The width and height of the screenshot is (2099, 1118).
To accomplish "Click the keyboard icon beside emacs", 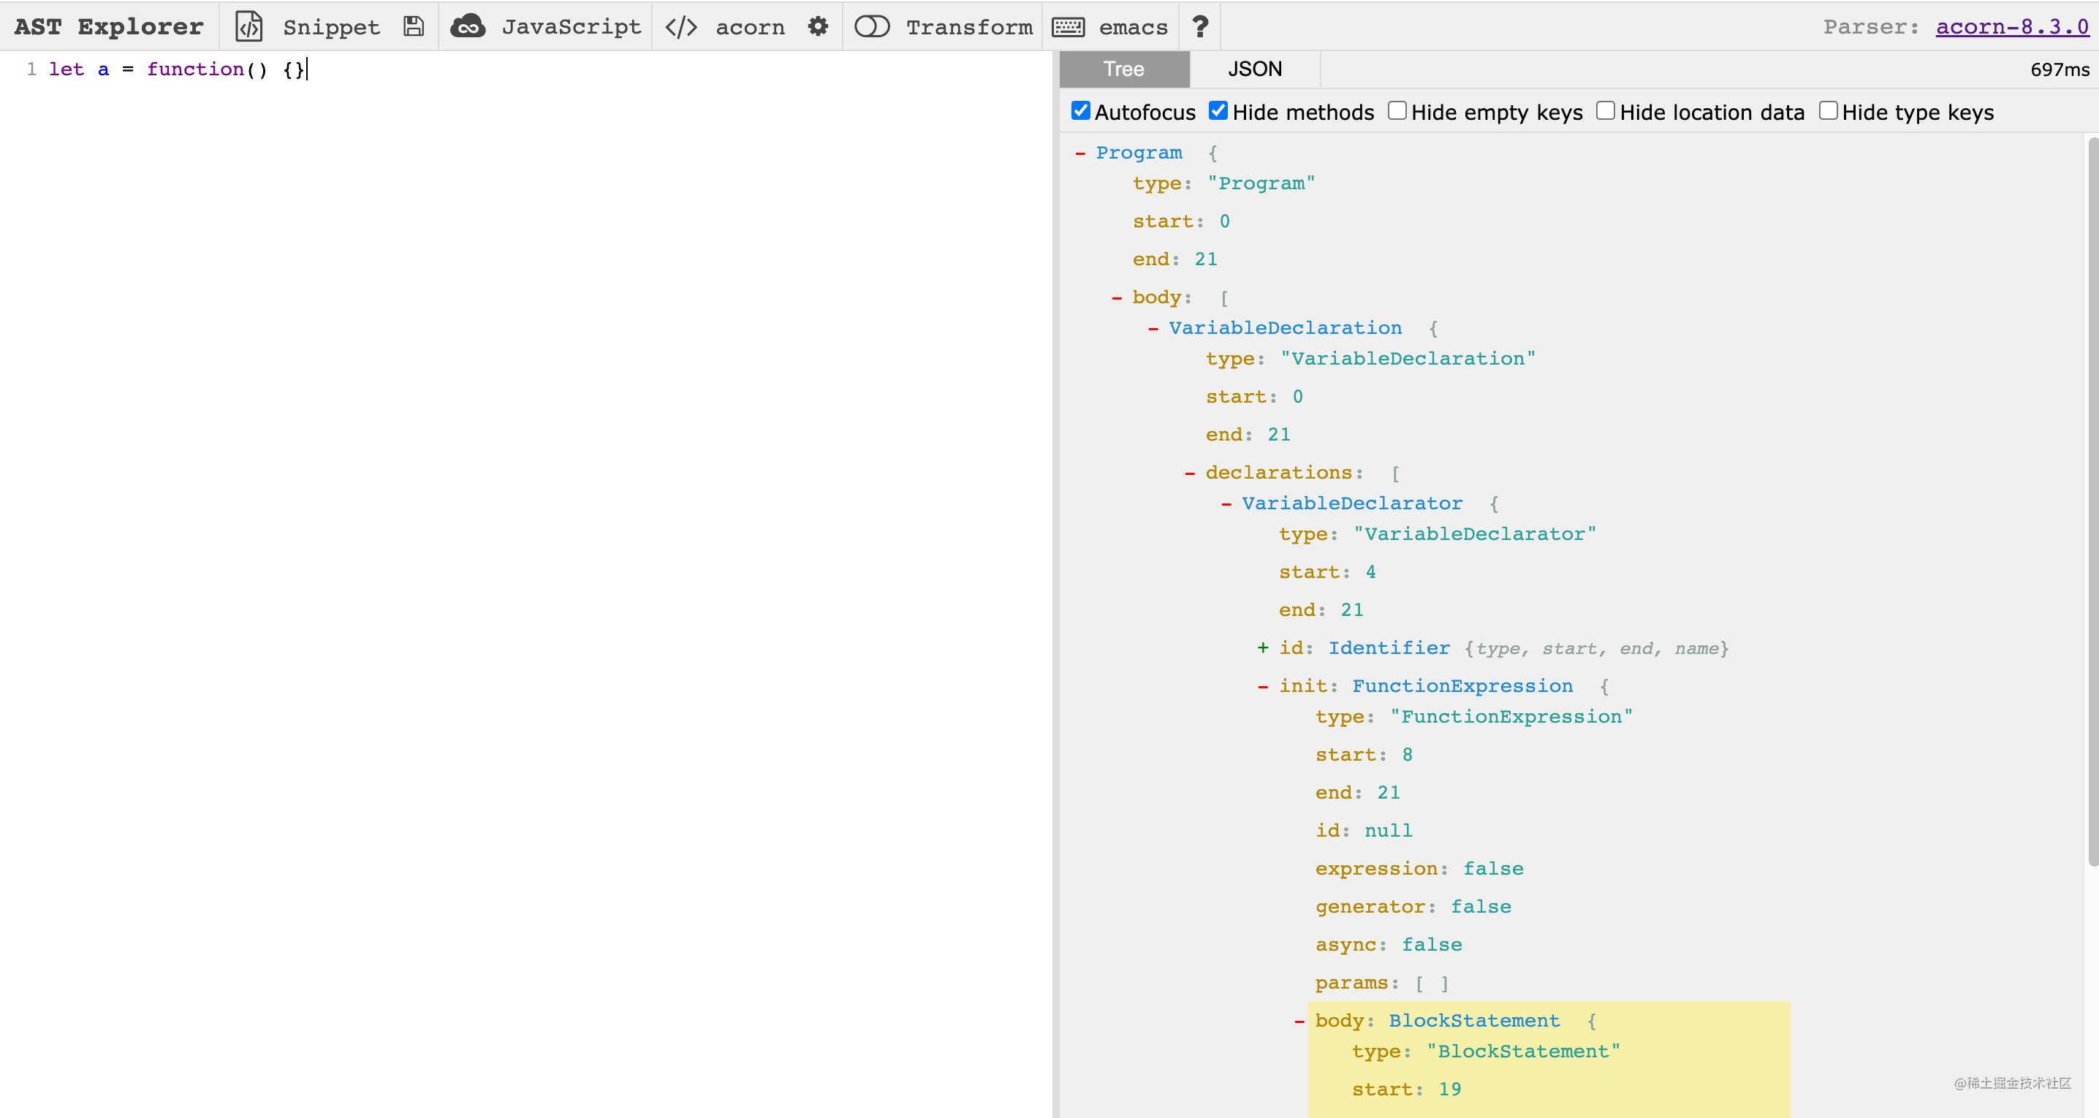I will [x=1068, y=27].
